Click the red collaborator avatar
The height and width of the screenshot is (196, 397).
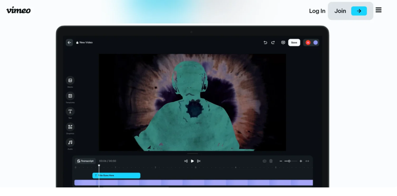tap(308, 42)
